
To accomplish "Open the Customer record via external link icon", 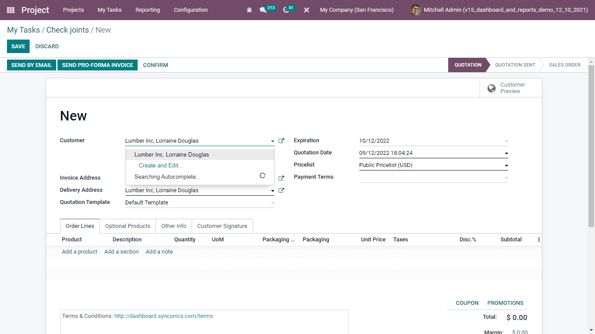I will pyautogui.click(x=281, y=140).
